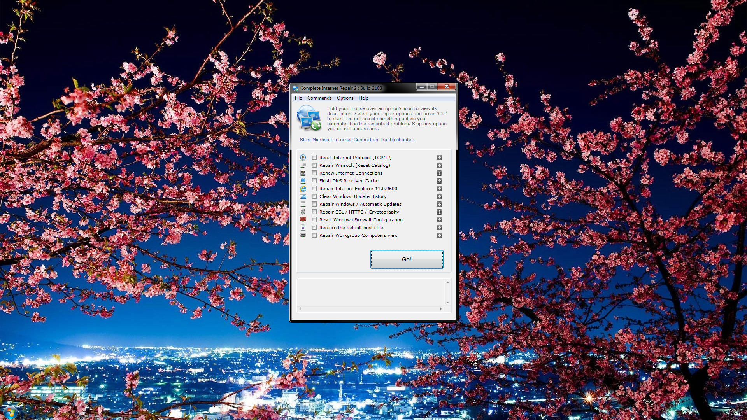Tick Repair Windows / Automatic Updates checkbox
The height and width of the screenshot is (420, 747).
click(x=314, y=204)
